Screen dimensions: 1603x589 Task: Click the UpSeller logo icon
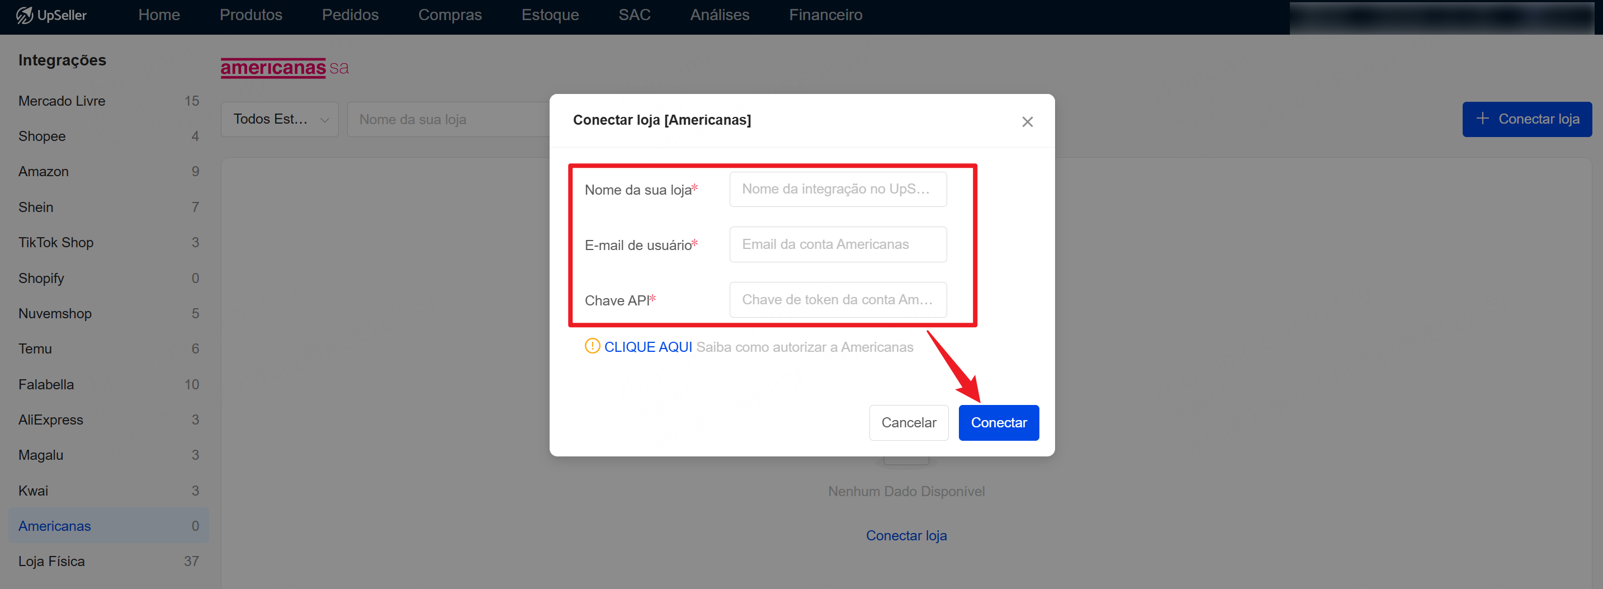click(x=24, y=15)
